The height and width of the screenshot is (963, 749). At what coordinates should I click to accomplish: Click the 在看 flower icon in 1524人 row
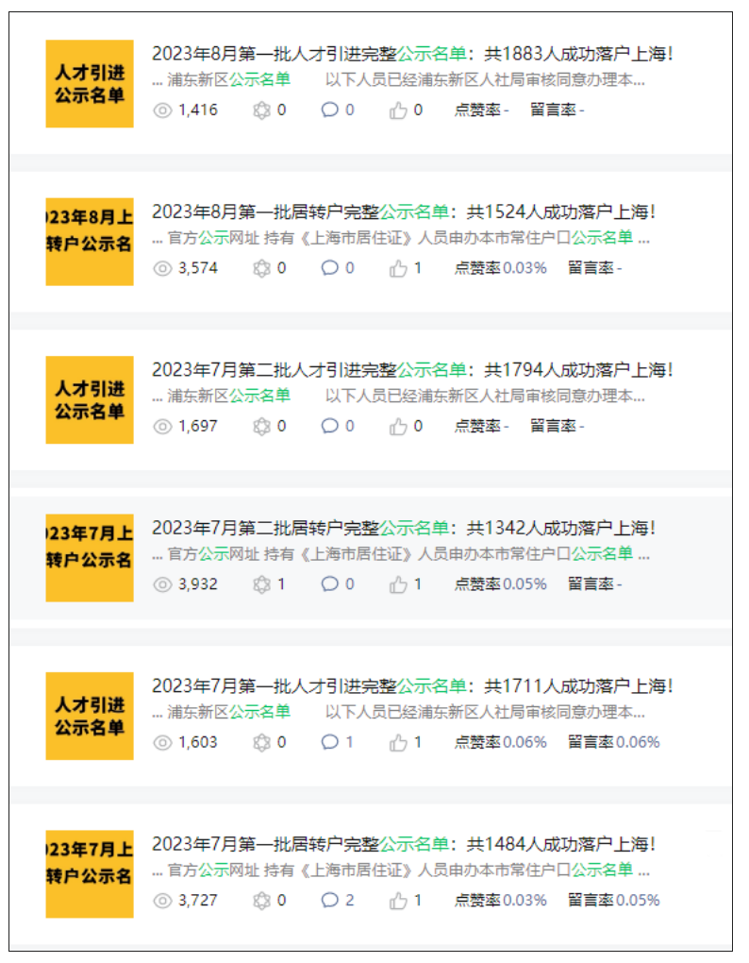tap(262, 268)
